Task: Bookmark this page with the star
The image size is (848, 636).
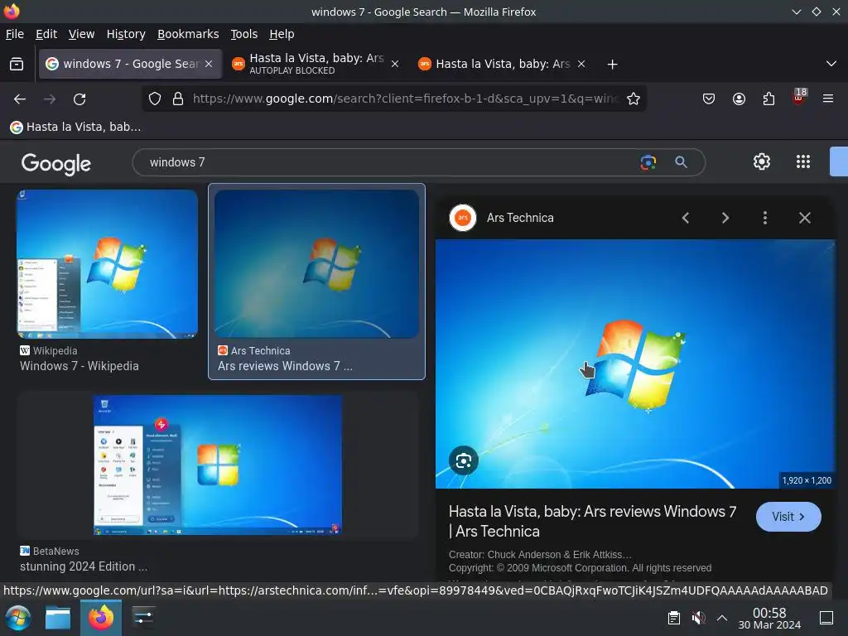Action: (634, 99)
